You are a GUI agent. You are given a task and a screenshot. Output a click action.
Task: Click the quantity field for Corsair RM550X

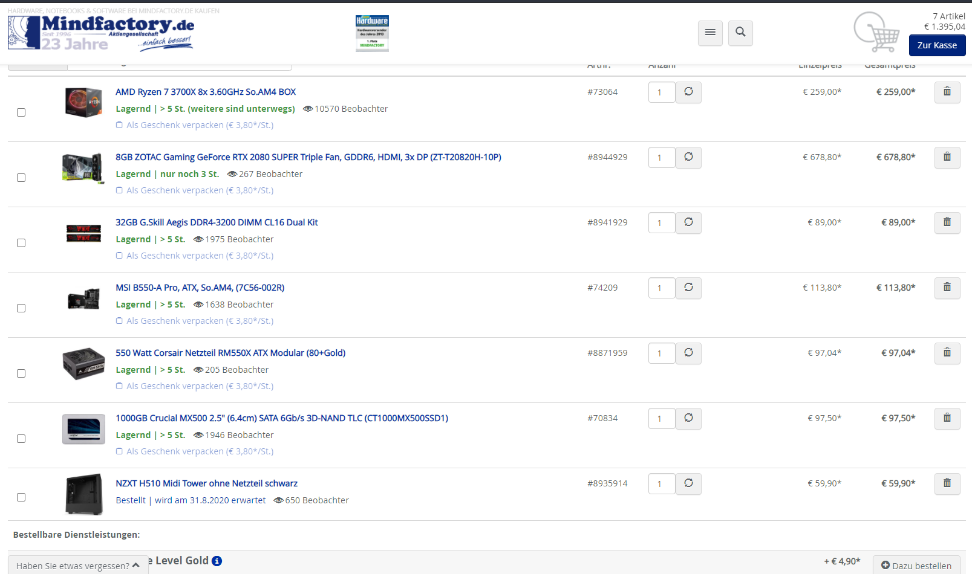coord(662,353)
